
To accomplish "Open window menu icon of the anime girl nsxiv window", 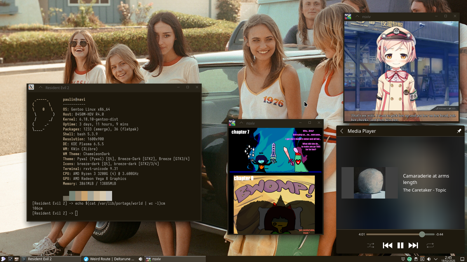I will [348, 16].
